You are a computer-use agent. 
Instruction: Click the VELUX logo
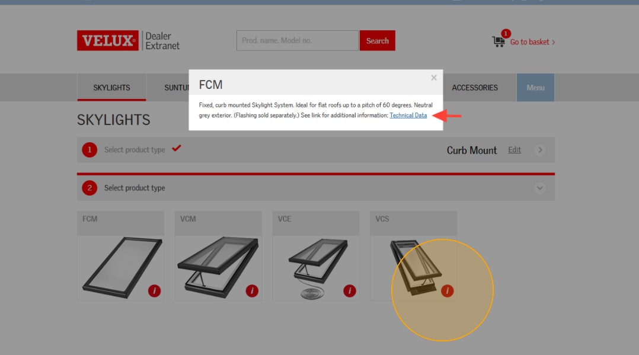108,40
